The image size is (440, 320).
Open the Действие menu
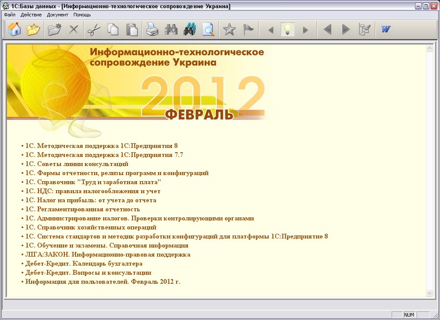point(31,15)
